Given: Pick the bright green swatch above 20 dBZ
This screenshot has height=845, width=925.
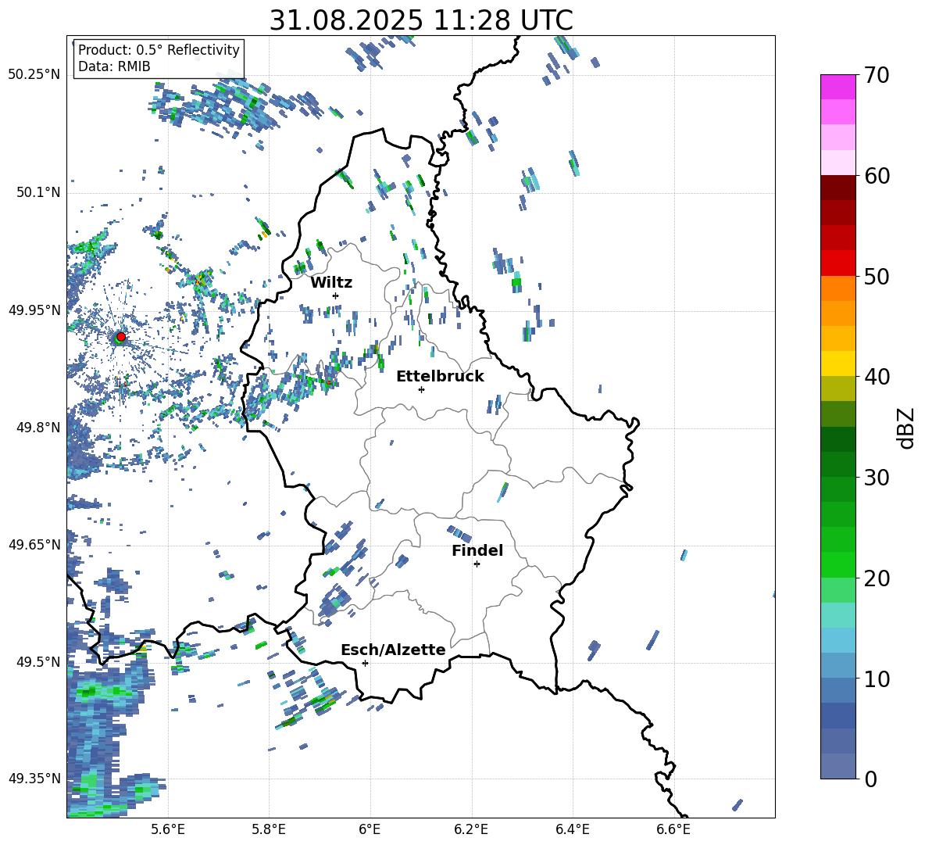Looking at the screenshot, I should pos(837,564).
